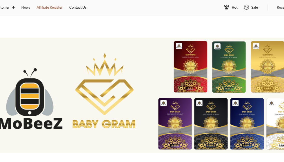Open the News menu item

coord(26,8)
